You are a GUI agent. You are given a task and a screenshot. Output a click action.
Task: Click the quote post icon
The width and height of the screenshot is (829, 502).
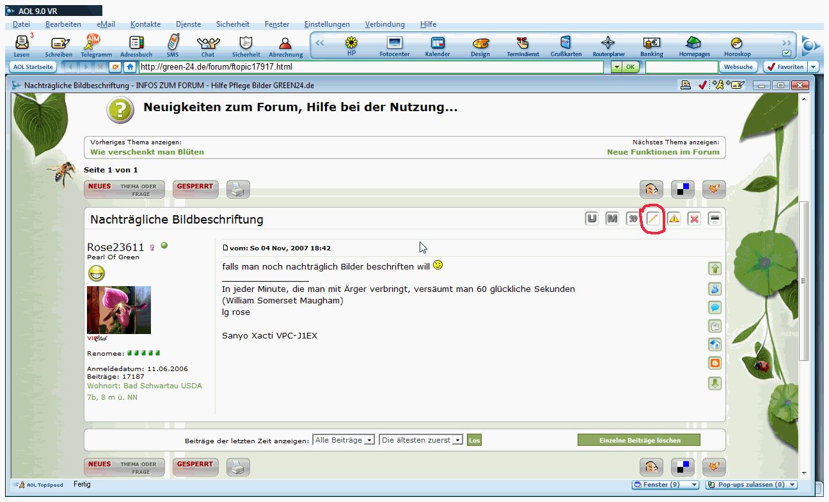633,219
